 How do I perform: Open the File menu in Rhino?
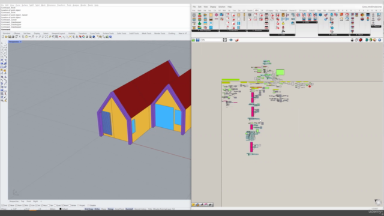(2, 5)
